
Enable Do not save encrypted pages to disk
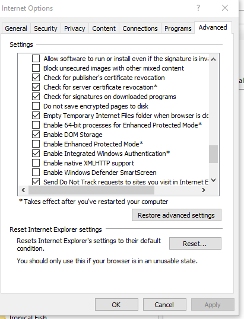36,106
